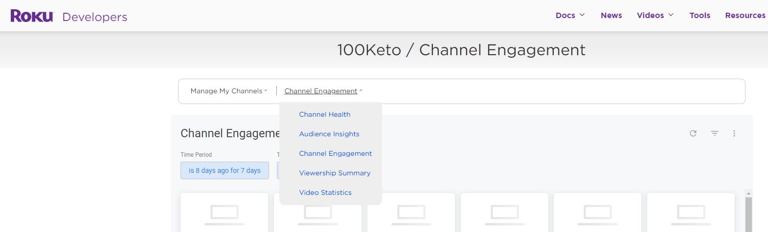Collapse the Channel Engagement dropdown
This screenshot has height=232, width=768.
point(323,91)
